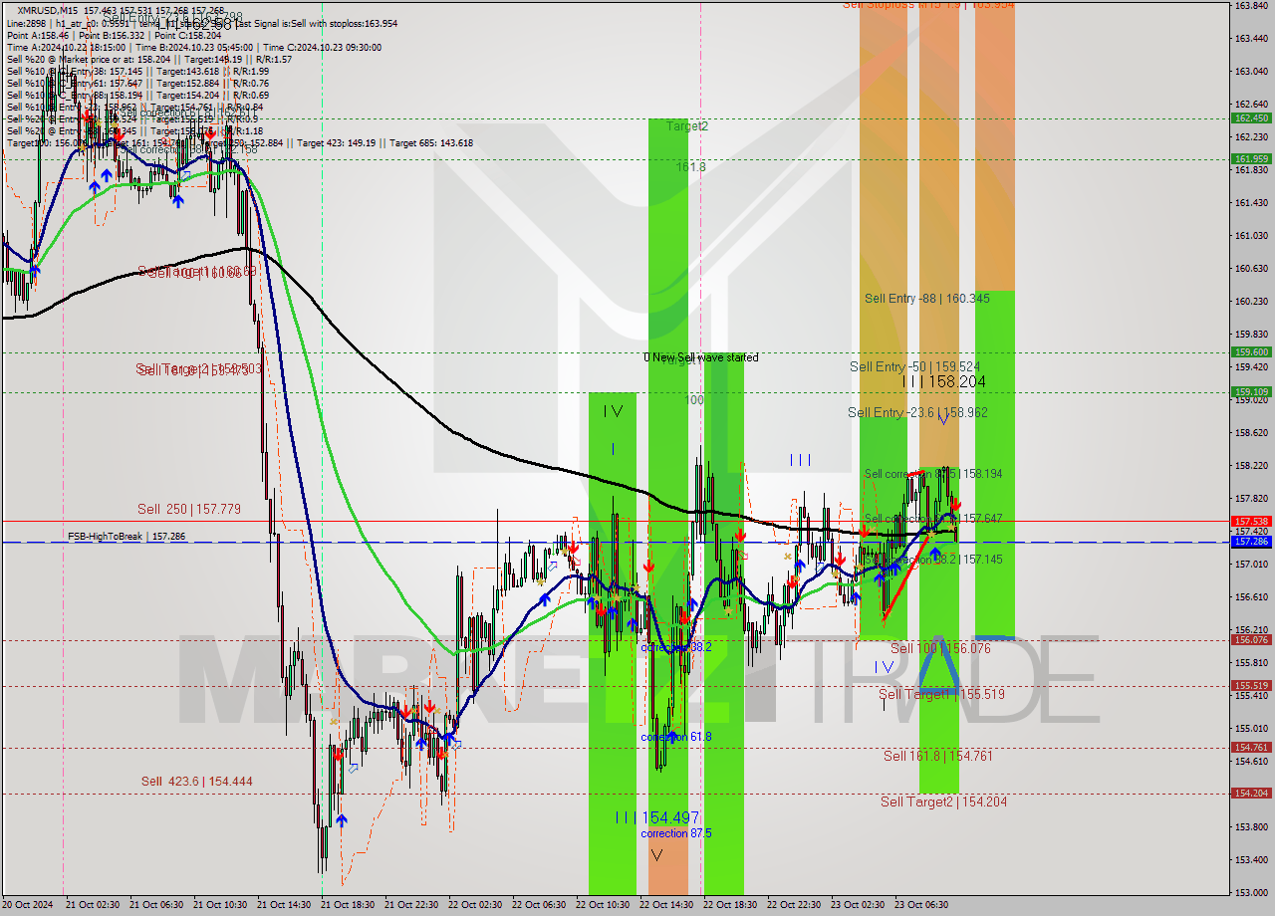Select 23 Oct 02:30 on time axis
This screenshot has width=1275, height=916.
(x=858, y=905)
